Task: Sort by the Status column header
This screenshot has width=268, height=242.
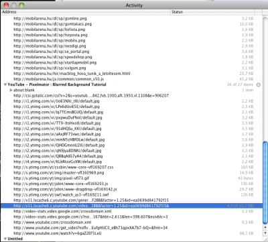Action: coord(213,12)
